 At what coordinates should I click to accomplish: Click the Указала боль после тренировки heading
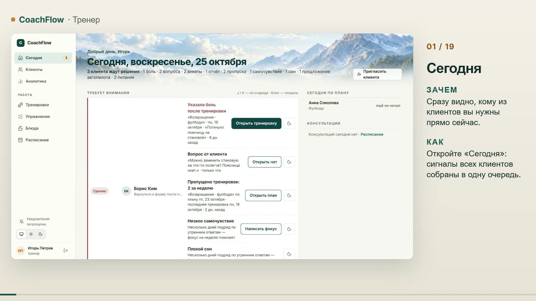tap(207, 108)
